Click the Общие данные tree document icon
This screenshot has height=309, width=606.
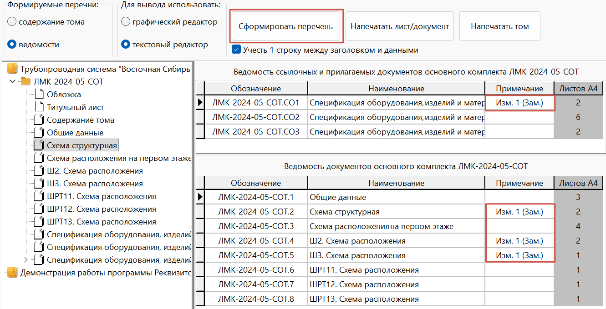point(39,133)
